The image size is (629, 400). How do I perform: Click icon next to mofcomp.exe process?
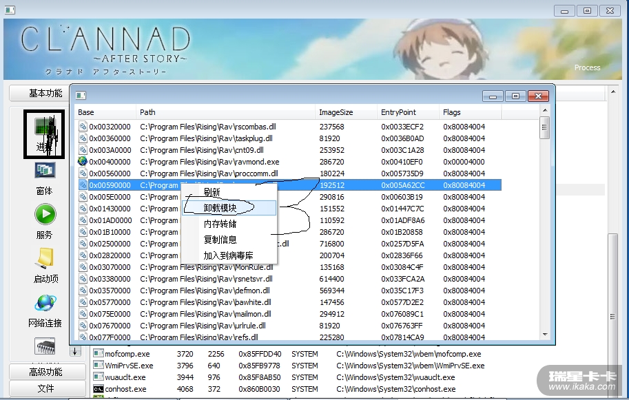pyautogui.click(x=99, y=353)
